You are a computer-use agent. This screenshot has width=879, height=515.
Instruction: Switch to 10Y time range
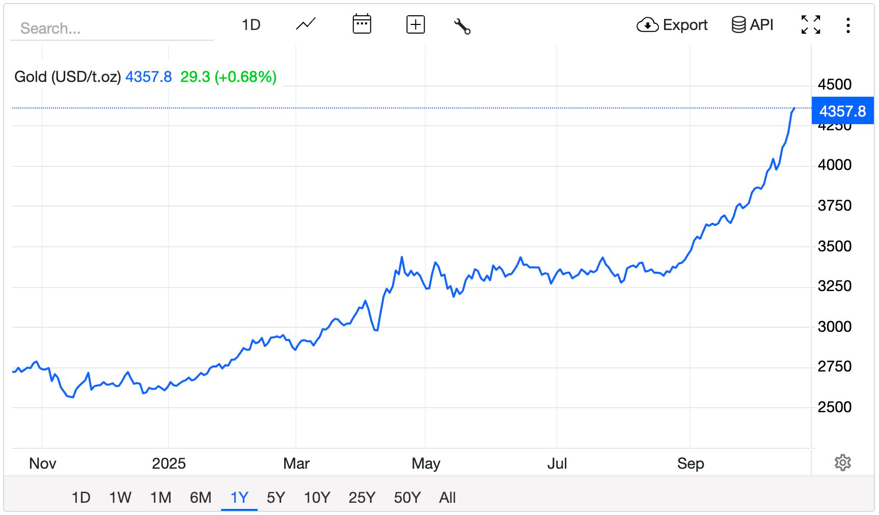(317, 497)
